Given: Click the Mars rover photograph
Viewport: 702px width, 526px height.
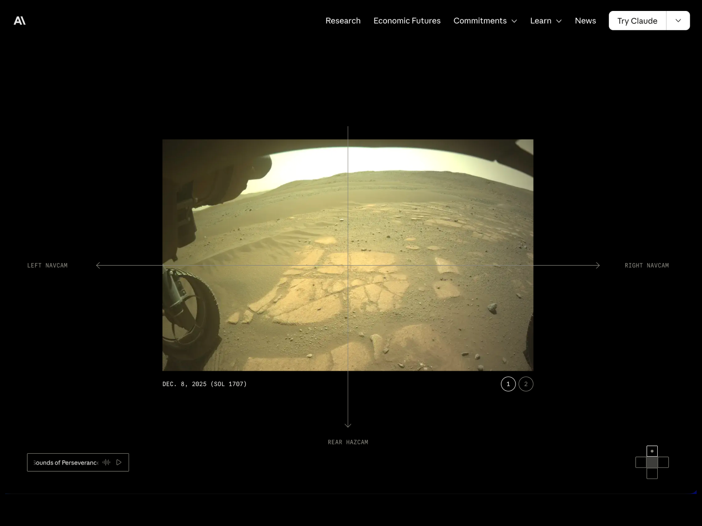Looking at the screenshot, I should 348,254.
